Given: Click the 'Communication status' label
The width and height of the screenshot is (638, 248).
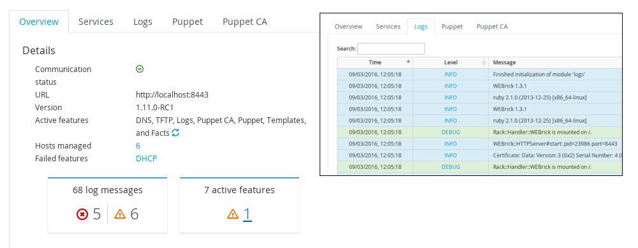Looking at the screenshot, I should [63, 75].
